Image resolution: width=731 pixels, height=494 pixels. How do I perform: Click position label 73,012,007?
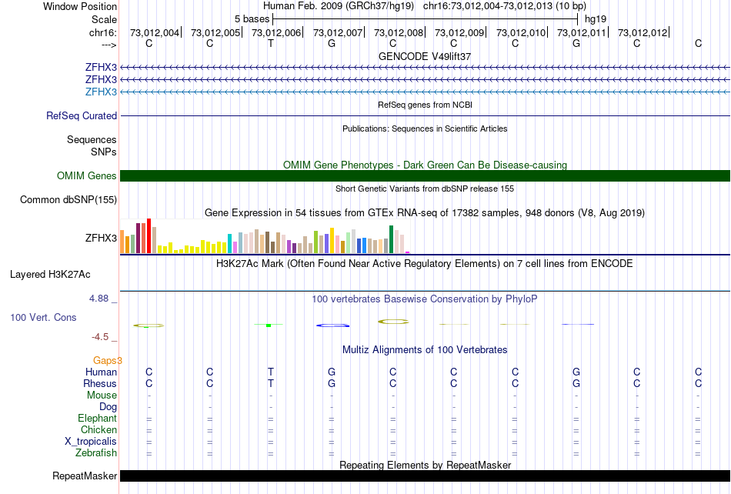pyautogui.click(x=338, y=32)
